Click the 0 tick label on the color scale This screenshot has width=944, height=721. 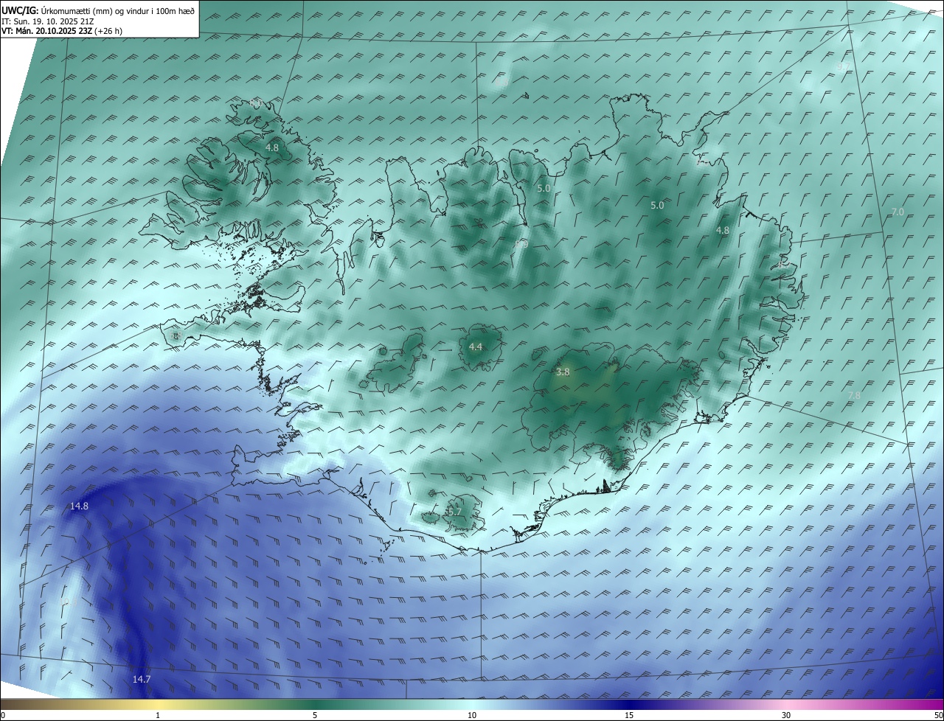tap(3, 715)
